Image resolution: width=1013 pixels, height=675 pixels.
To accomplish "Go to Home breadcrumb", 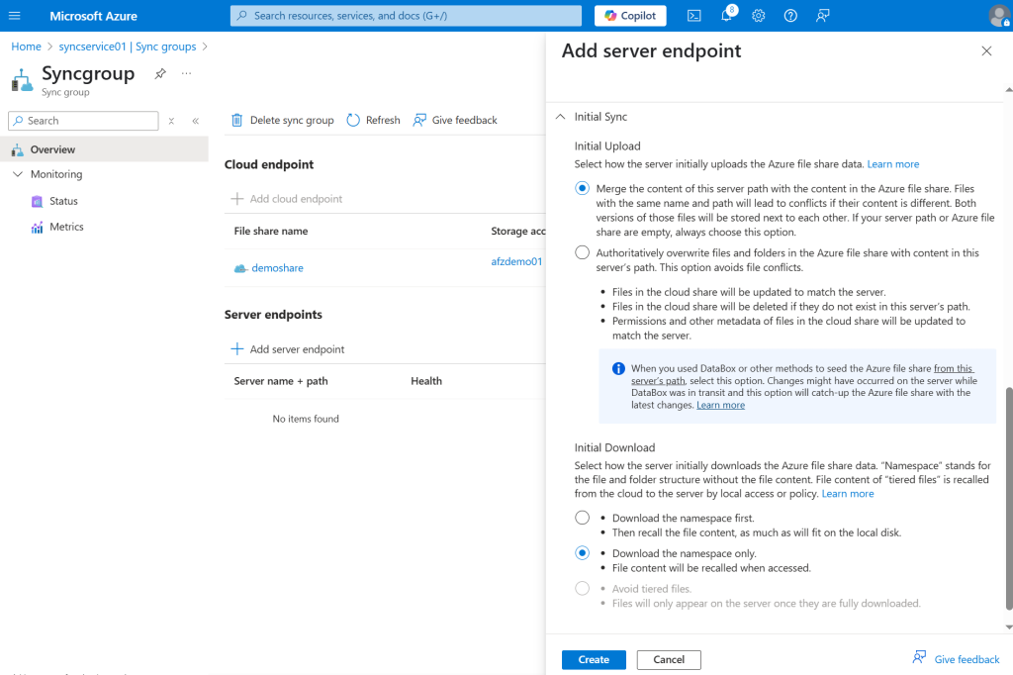I will pyautogui.click(x=26, y=47).
